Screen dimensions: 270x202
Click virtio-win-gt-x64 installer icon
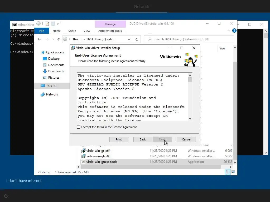click(83, 151)
